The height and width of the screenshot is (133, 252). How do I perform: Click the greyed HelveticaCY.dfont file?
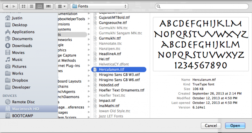click(x=114, y=64)
